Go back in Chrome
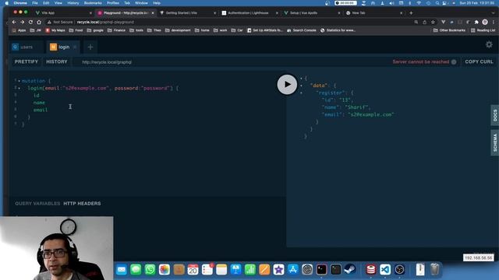 (x=14, y=23)
